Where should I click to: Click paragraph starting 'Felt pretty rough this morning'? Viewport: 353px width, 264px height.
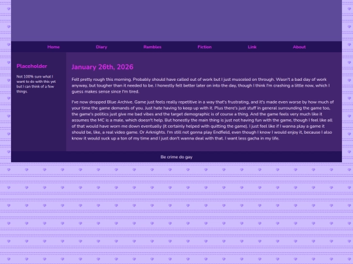point(201,85)
